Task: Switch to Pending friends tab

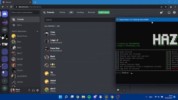Action: tap(80, 12)
